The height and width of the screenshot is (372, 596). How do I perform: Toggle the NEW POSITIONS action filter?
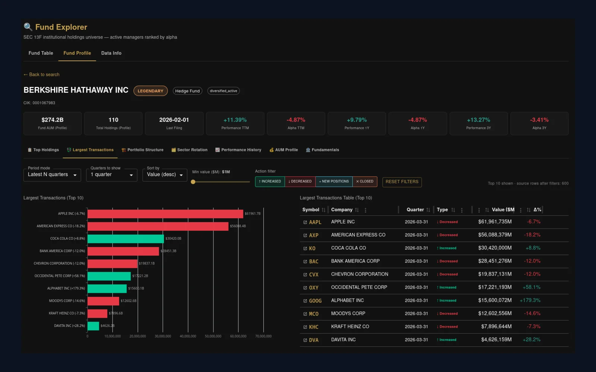tap(334, 182)
